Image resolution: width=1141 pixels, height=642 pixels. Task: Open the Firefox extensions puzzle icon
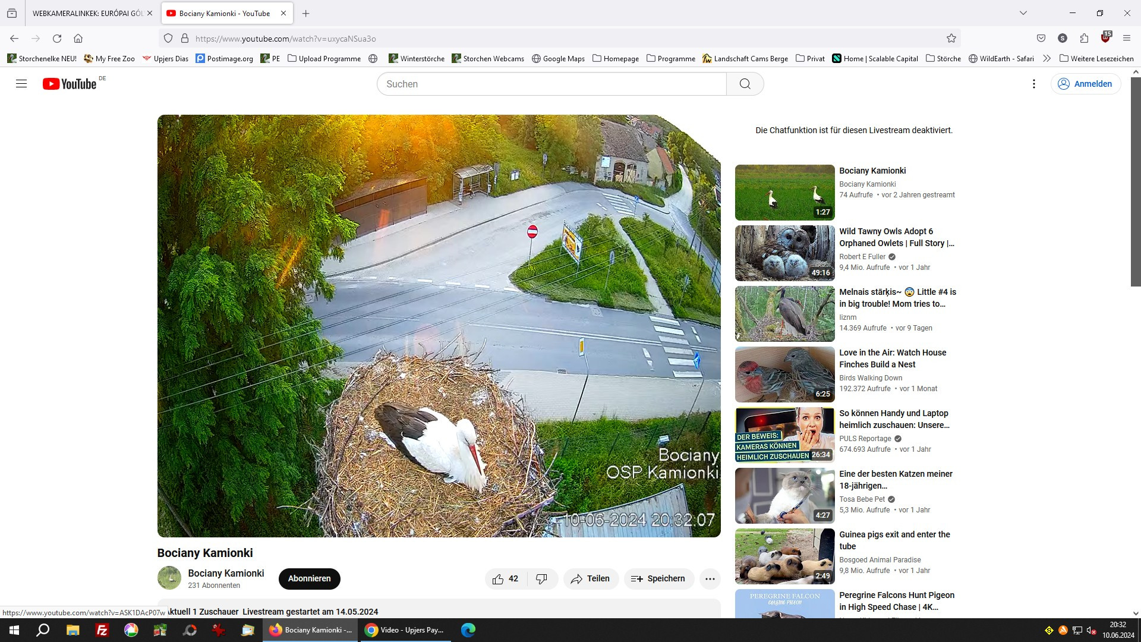coord(1084,39)
